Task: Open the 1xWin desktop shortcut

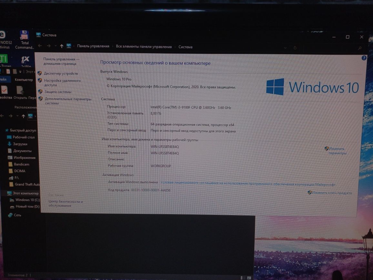Action: tap(25, 61)
